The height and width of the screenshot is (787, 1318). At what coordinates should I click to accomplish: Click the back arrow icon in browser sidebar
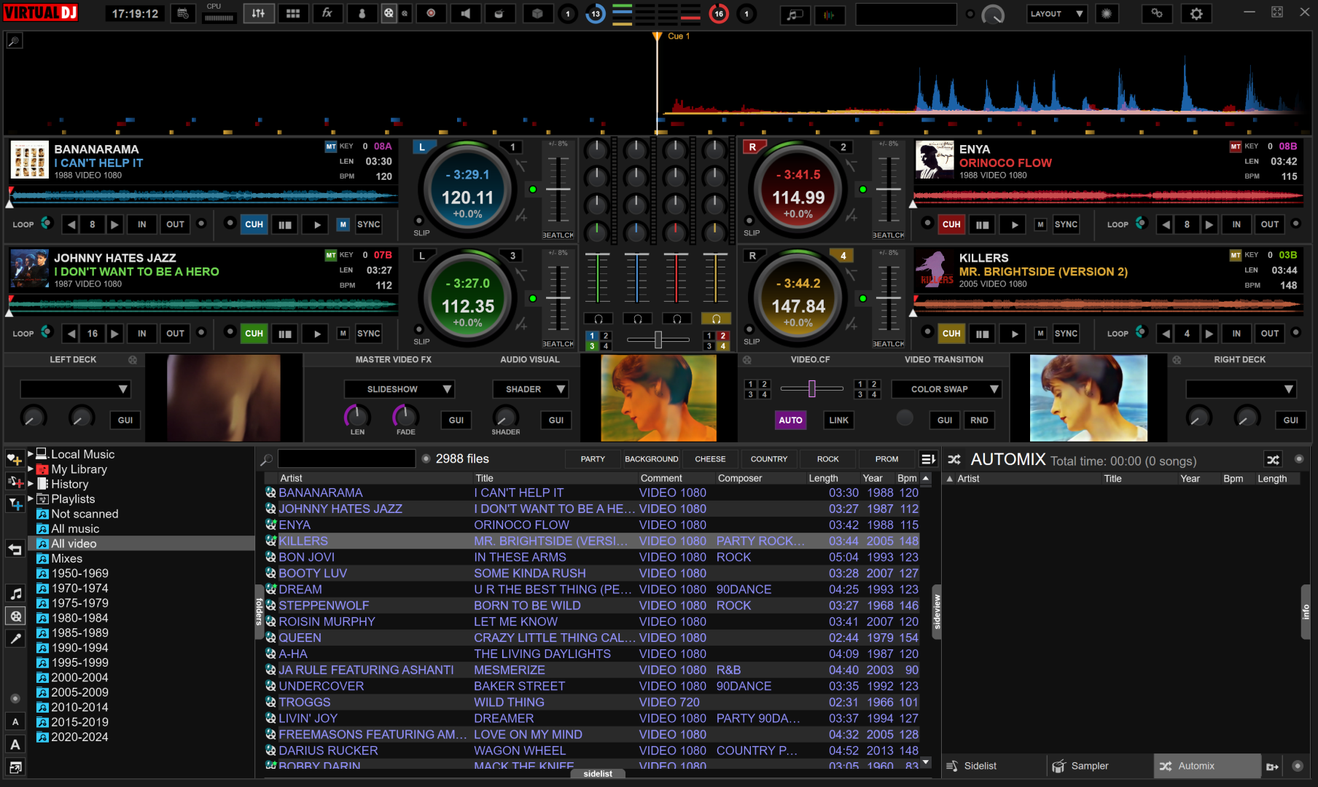pos(15,549)
